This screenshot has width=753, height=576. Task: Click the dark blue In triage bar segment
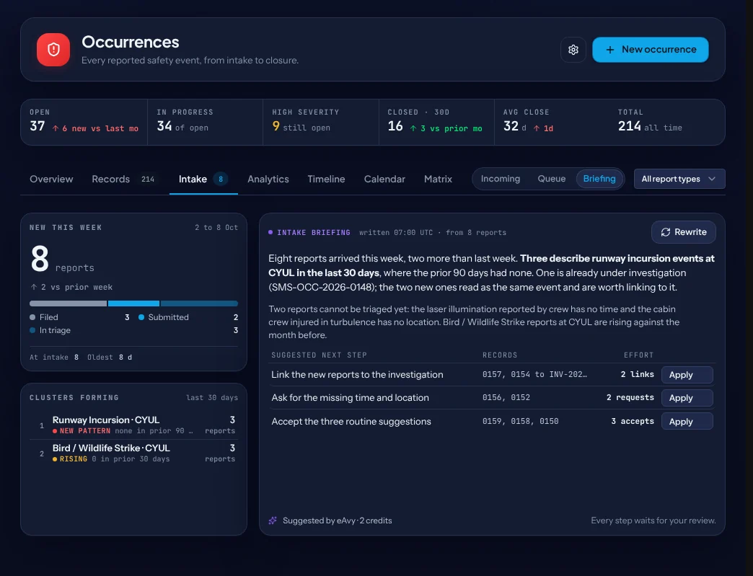[199, 303]
